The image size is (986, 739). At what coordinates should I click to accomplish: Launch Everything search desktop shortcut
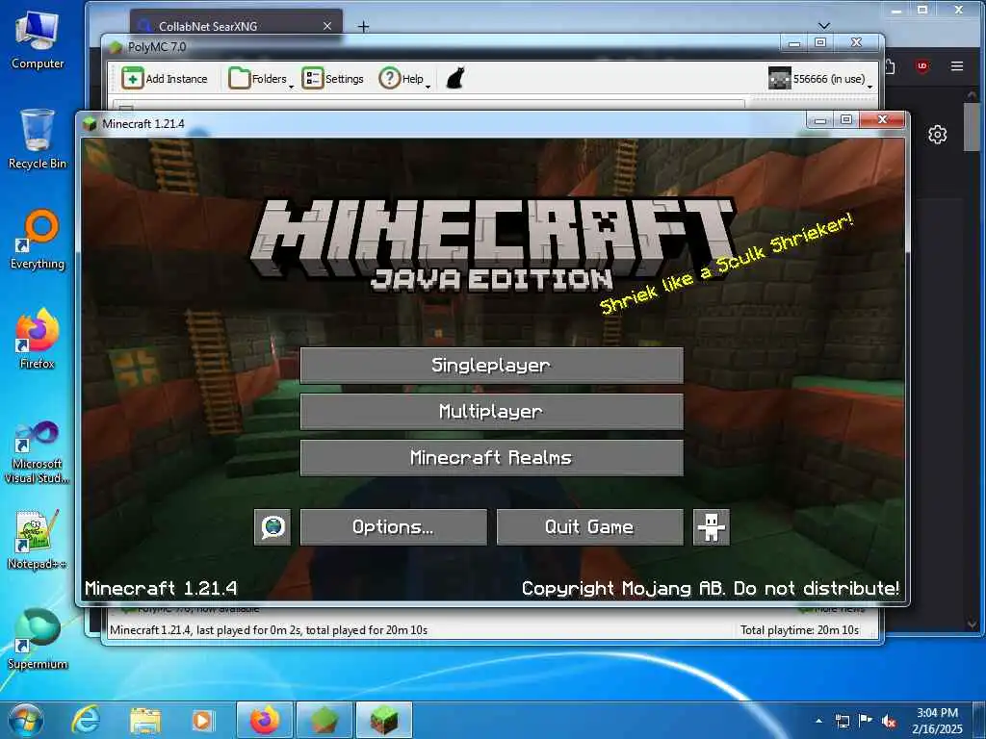38,240
